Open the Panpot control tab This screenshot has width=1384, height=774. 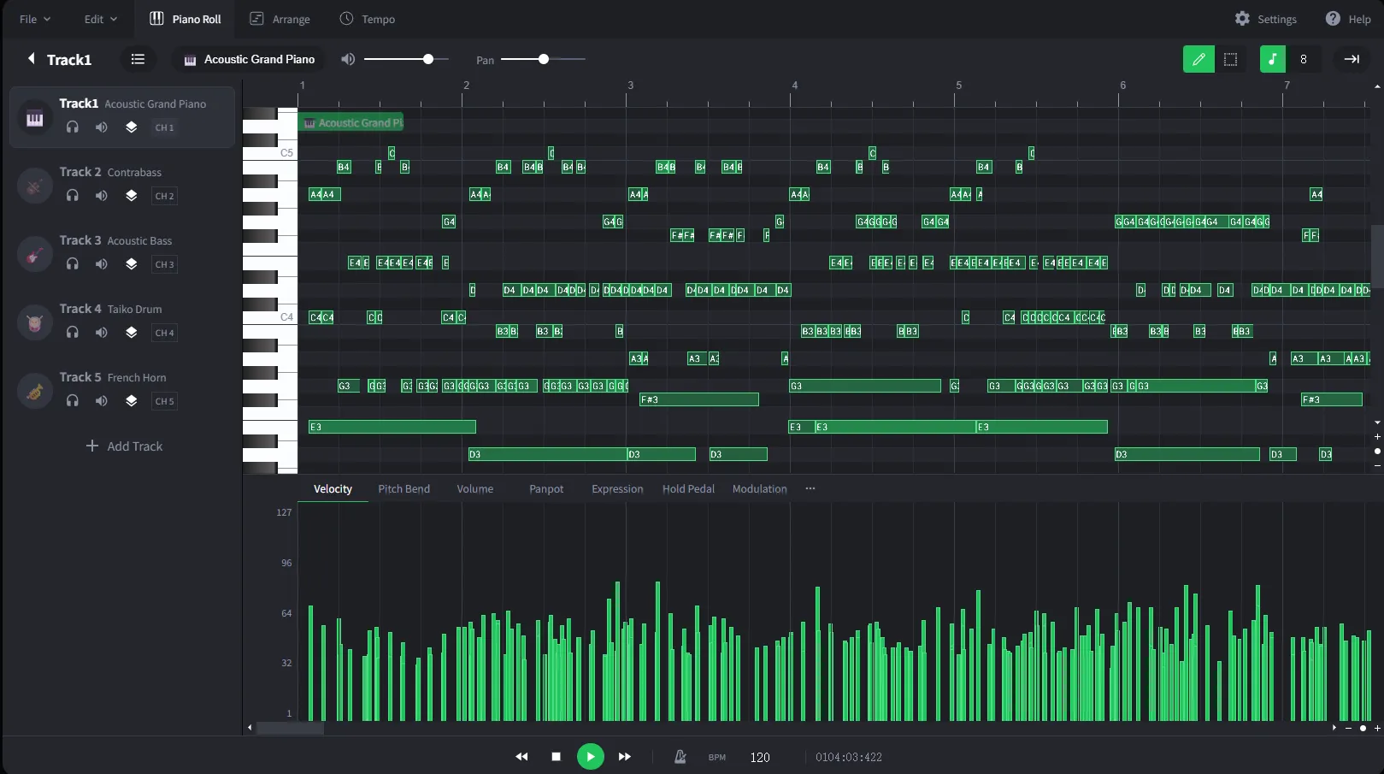(x=546, y=489)
